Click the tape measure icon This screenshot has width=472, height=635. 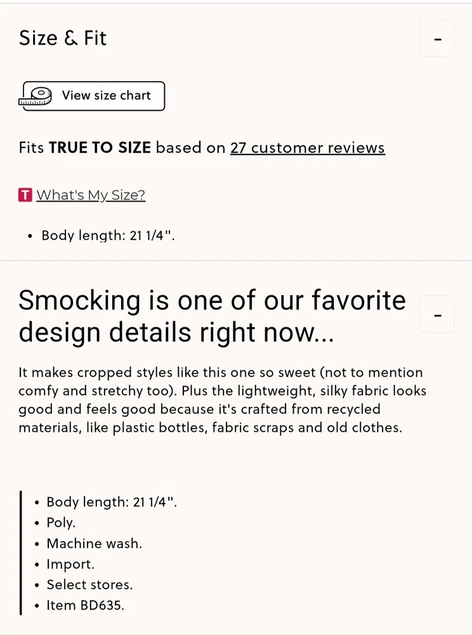click(36, 96)
